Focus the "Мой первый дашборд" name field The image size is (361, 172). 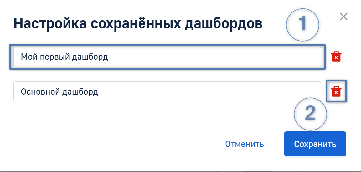click(x=167, y=57)
